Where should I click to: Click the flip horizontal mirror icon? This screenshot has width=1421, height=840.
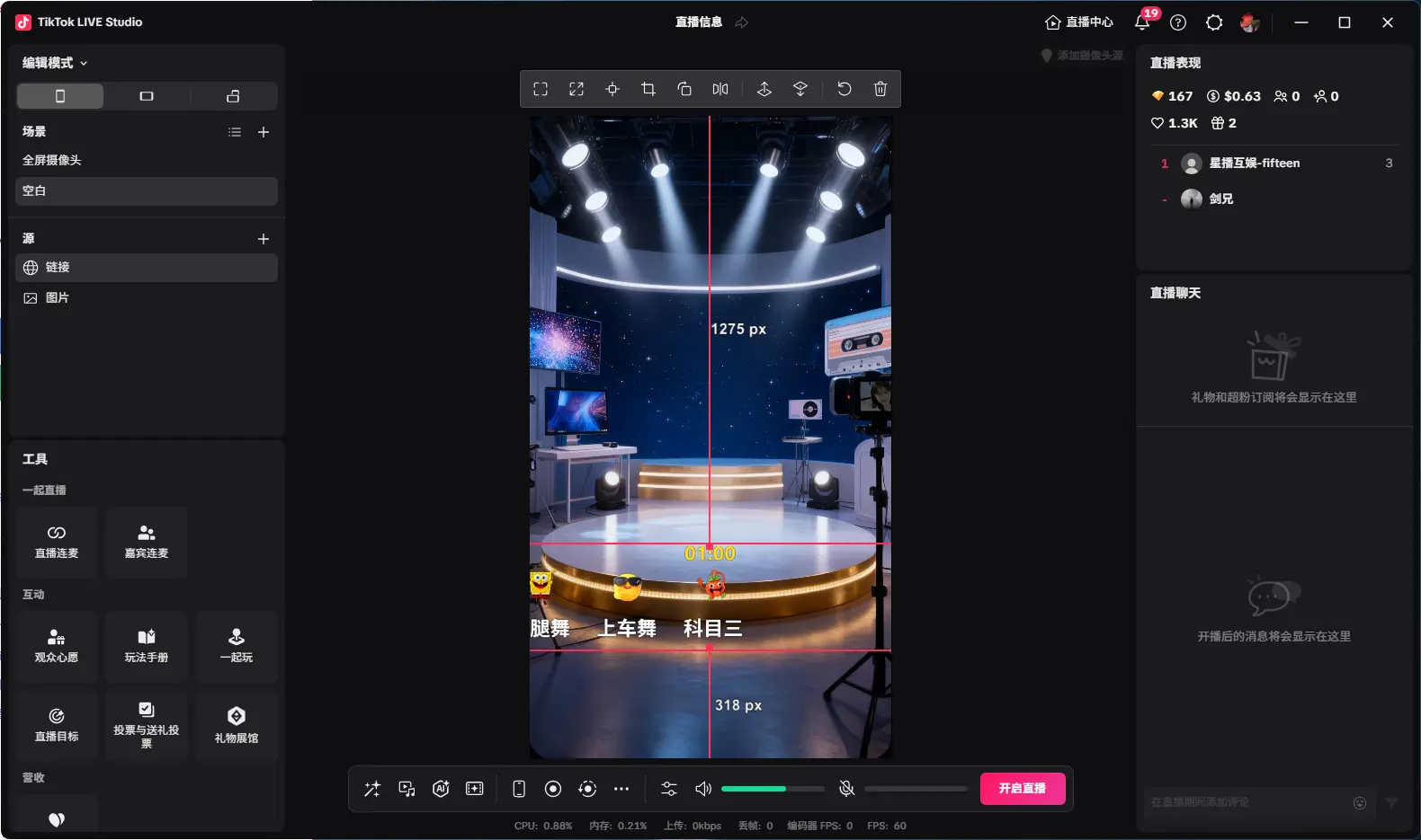(x=720, y=89)
